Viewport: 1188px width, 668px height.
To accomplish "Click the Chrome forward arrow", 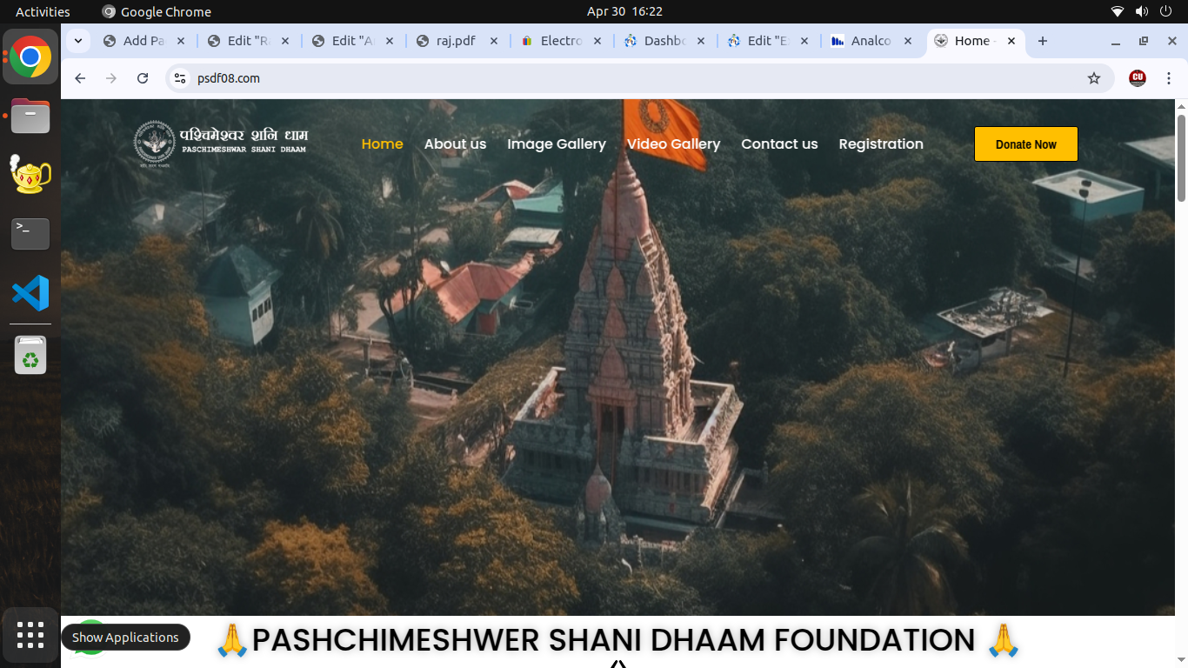I will click(x=111, y=78).
